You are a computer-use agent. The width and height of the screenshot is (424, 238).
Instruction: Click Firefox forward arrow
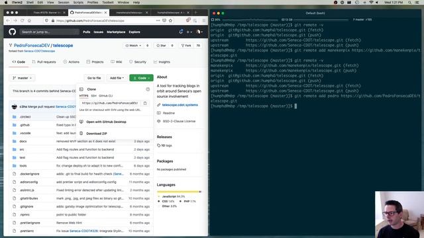(15, 20)
